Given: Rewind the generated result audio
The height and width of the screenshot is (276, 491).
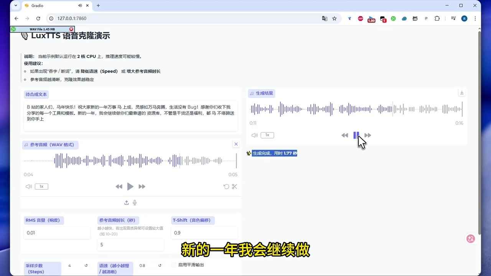Looking at the screenshot, I should pos(344,135).
